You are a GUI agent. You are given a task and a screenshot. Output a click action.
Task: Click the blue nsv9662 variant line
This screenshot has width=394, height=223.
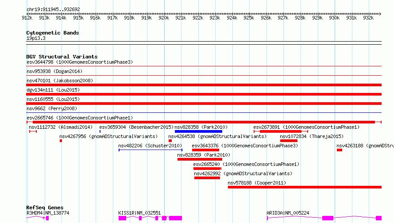coord(204,112)
